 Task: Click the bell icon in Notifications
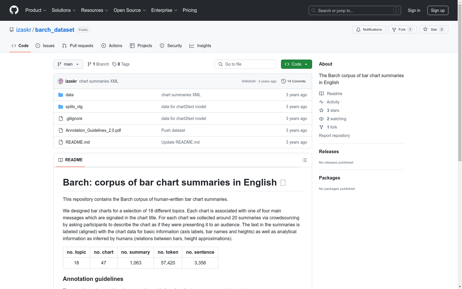point(358,29)
